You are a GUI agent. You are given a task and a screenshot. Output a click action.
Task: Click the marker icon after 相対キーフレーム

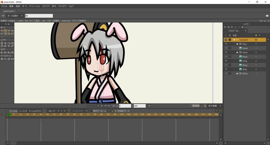tap(109, 111)
